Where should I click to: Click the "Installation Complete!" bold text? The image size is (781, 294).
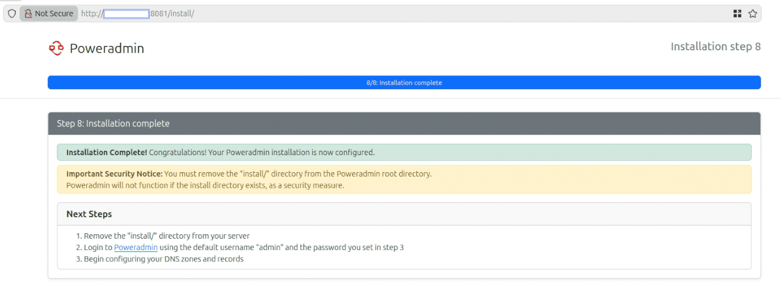[x=106, y=152]
